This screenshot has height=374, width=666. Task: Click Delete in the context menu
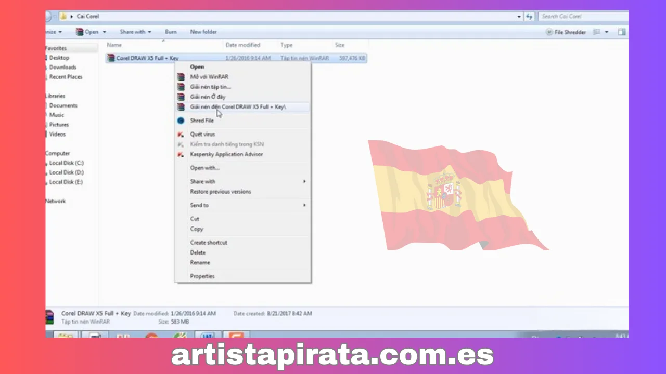(x=198, y=252)
